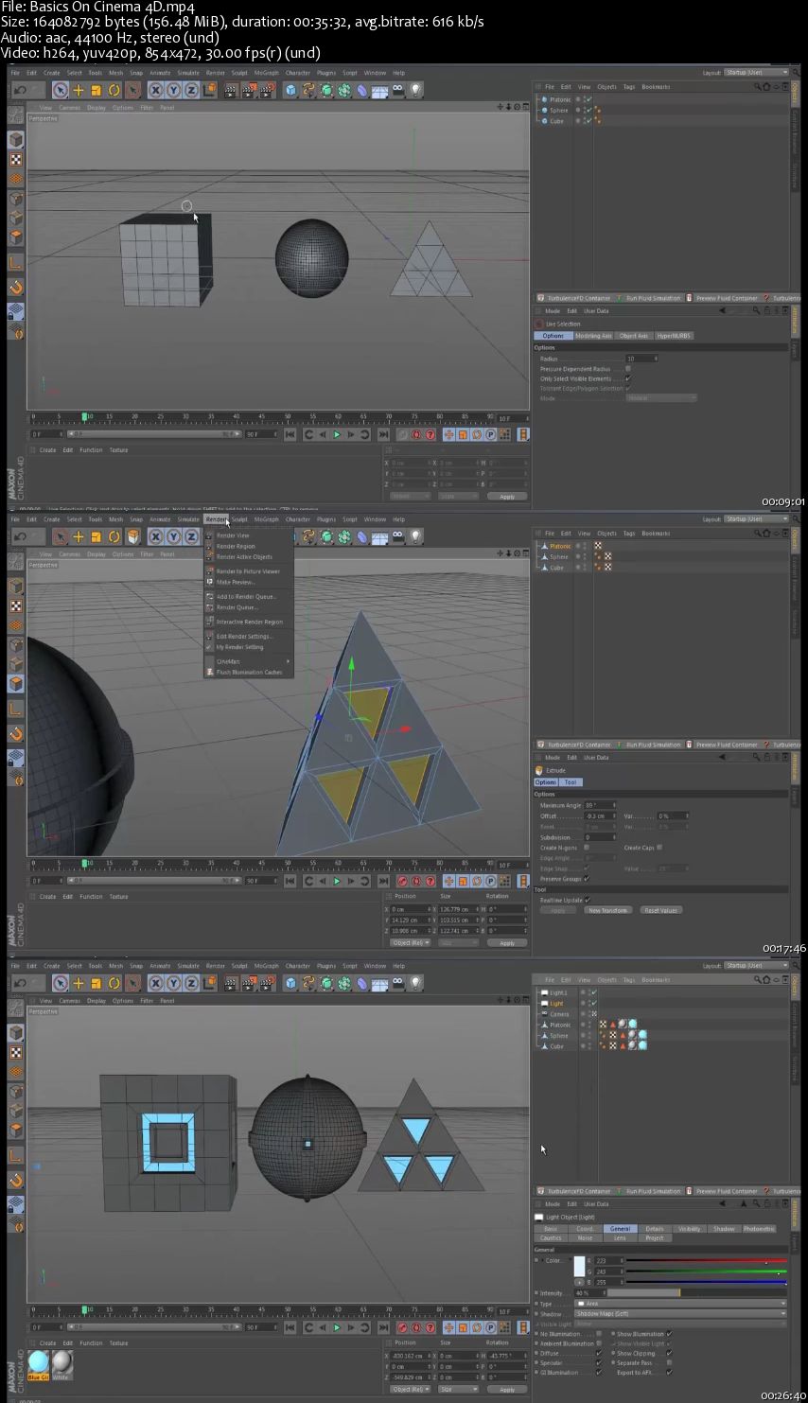Click the search icon in the 00:26:40 Object Manager
Screen dimensions: 808x1403
click(757, 979)
